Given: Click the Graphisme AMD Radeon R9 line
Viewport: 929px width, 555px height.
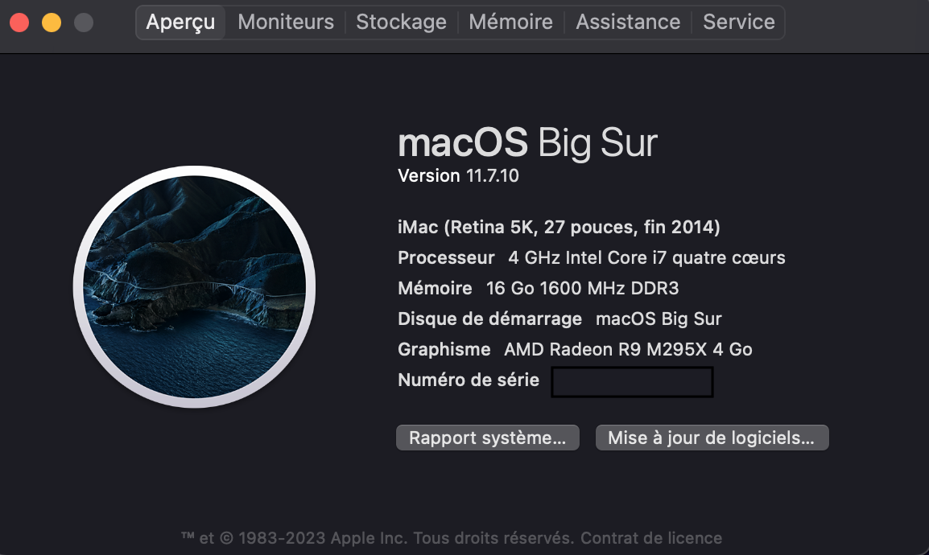Looking at the screenshot, I should 575,350.
